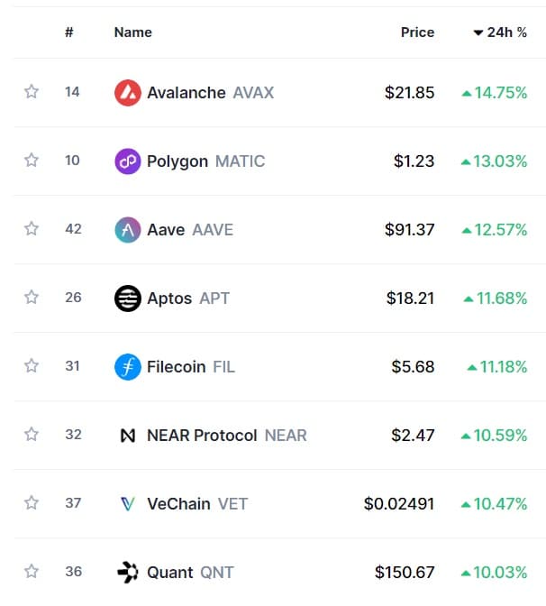
Task: Click the Polygon purple logo icon
Action: (x=127, y=161)
